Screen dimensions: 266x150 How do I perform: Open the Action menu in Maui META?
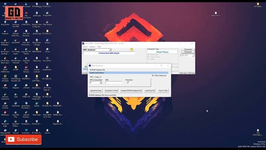(85, 47)
